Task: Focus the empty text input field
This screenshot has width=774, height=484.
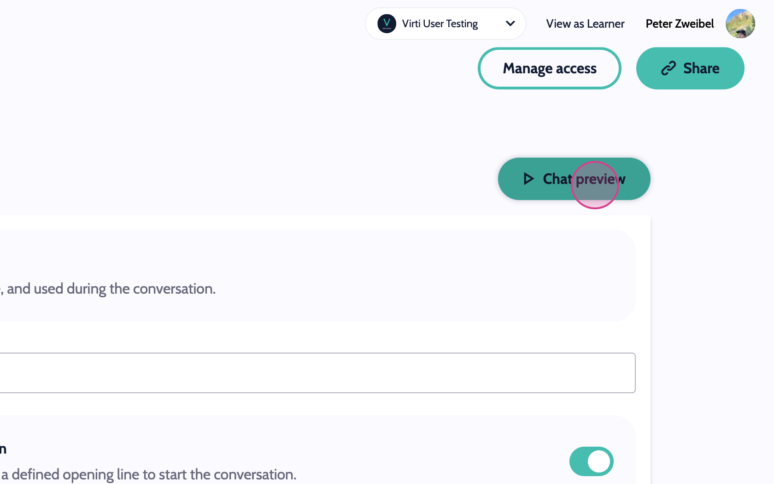Action: 317,373
